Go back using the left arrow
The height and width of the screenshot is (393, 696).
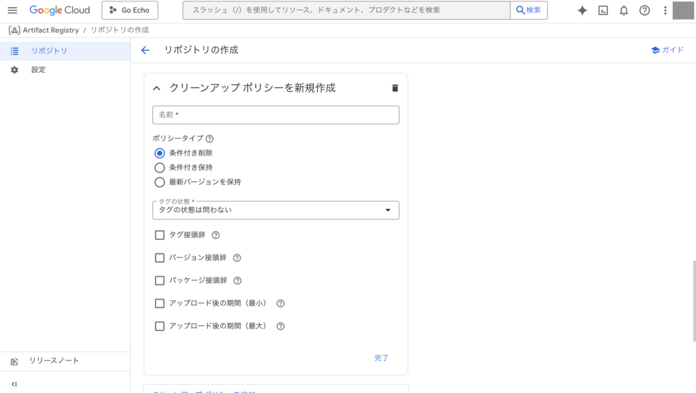[145, 50]
